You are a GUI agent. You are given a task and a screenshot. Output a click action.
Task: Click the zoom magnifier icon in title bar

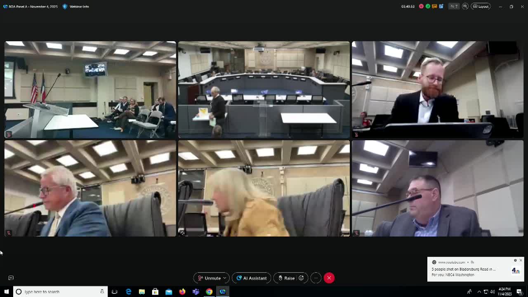point(465,7)
